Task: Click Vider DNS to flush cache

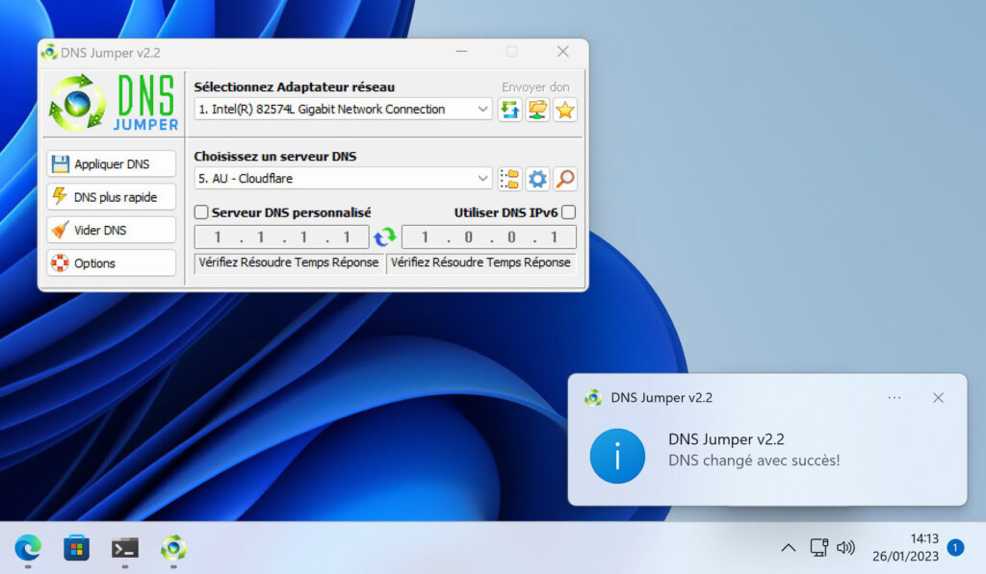Action: pyautogui.click(x=112, y=230)
